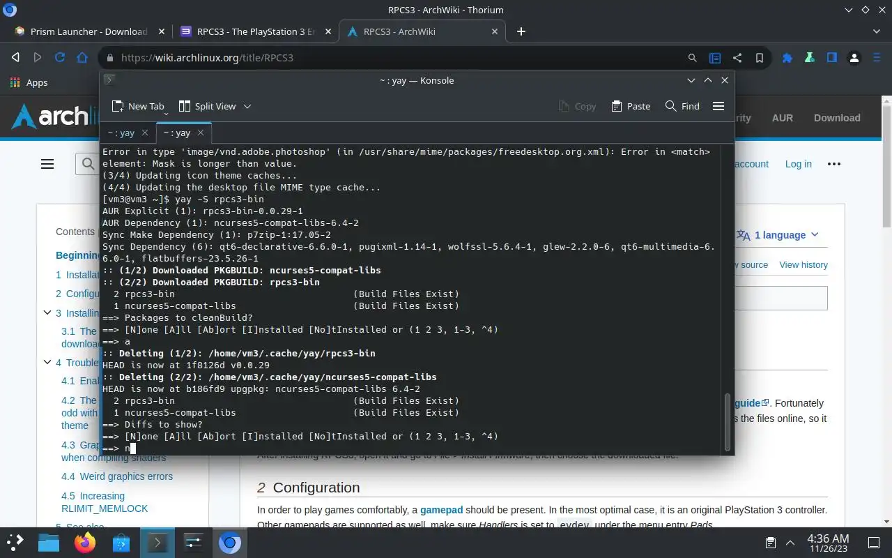Share this page via share icon

[737, 58]
